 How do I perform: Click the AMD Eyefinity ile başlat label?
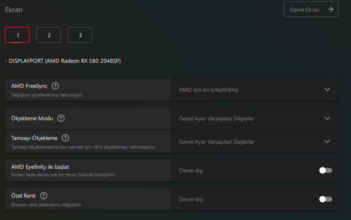point(43,167)
